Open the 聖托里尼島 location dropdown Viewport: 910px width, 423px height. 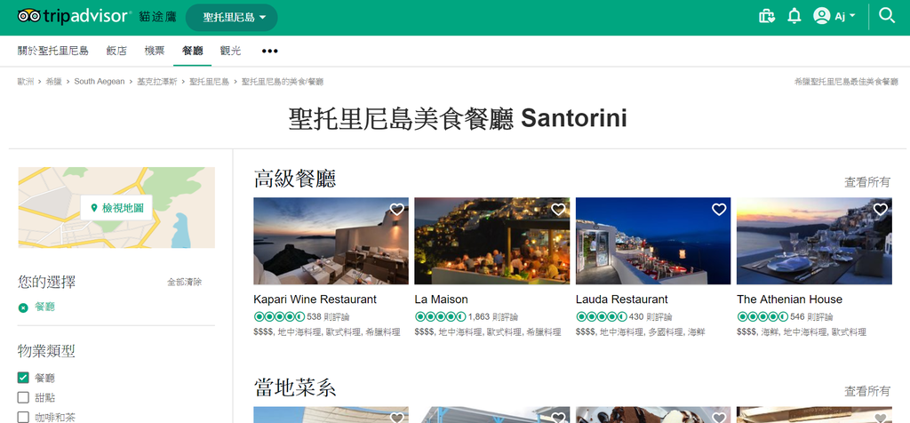coord(232,18)
